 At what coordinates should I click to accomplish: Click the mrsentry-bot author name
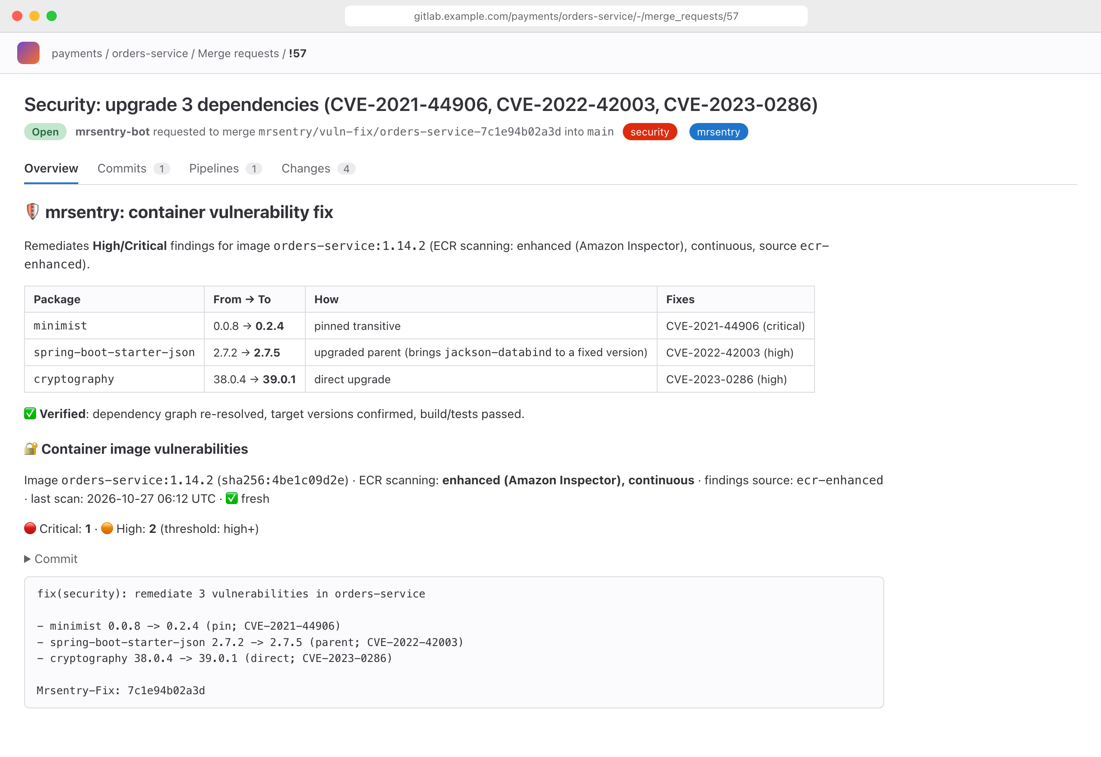click(x=112, y=131)
